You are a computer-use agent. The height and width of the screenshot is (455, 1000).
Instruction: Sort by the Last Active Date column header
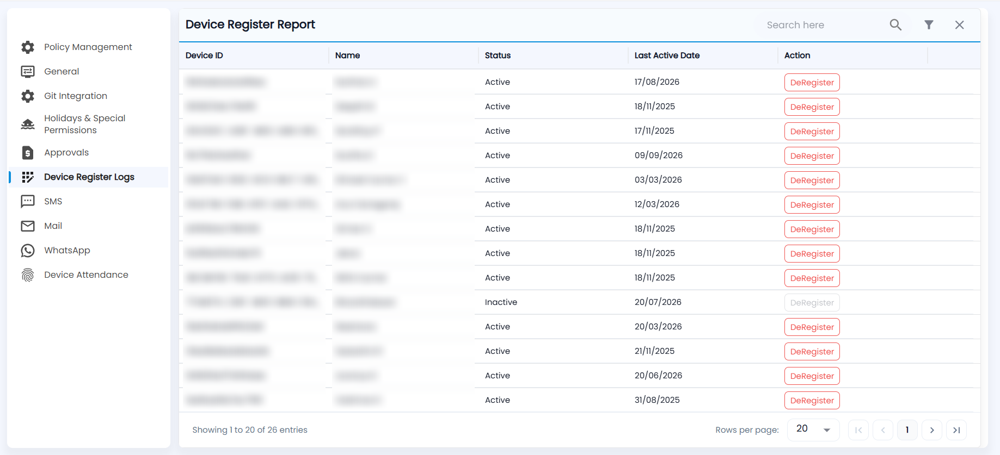point(667,55)
